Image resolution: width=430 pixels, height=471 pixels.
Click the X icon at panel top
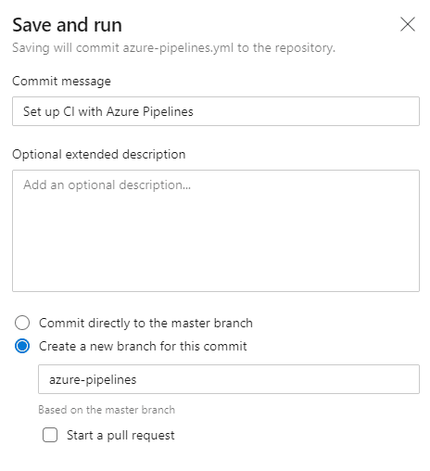pos(408,24)
